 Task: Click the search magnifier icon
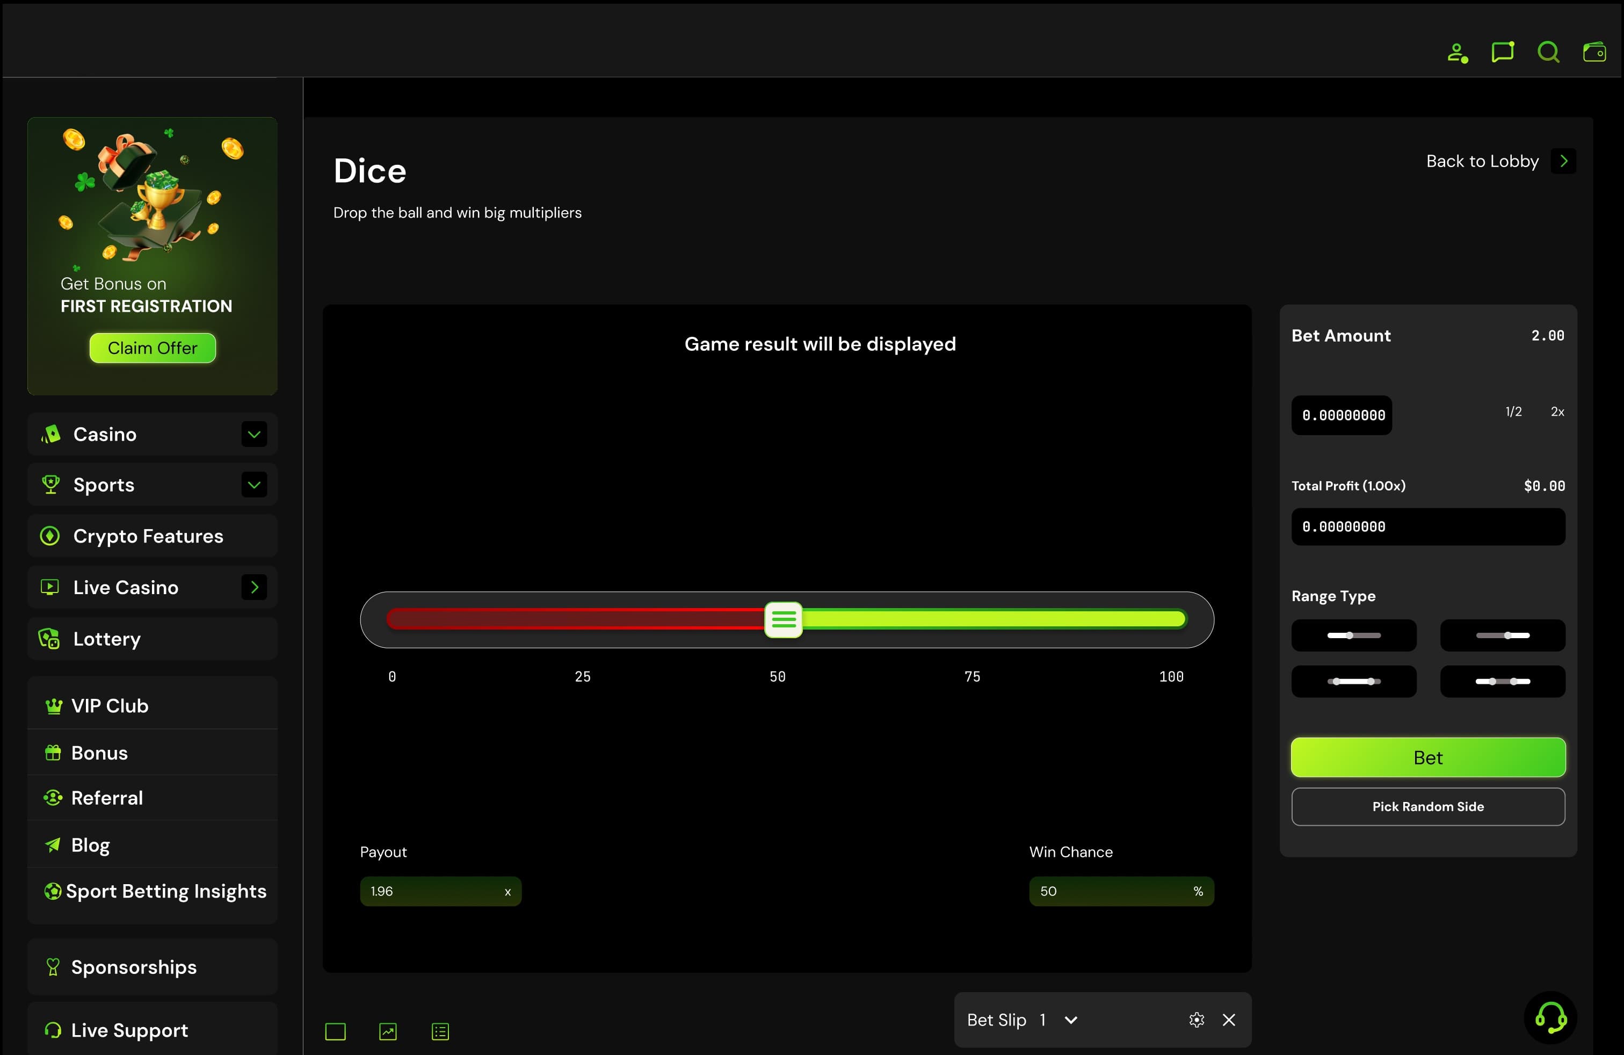click(1548, 52)
